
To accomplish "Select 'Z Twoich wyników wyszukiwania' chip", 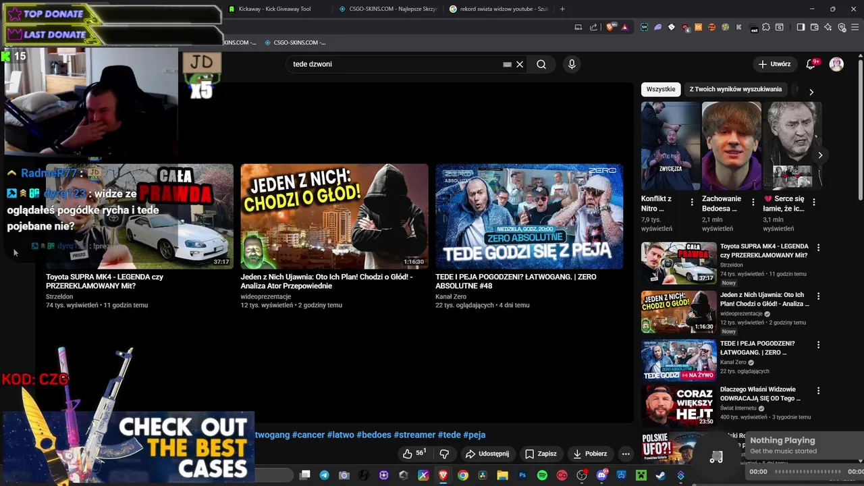I will (735, 89).
